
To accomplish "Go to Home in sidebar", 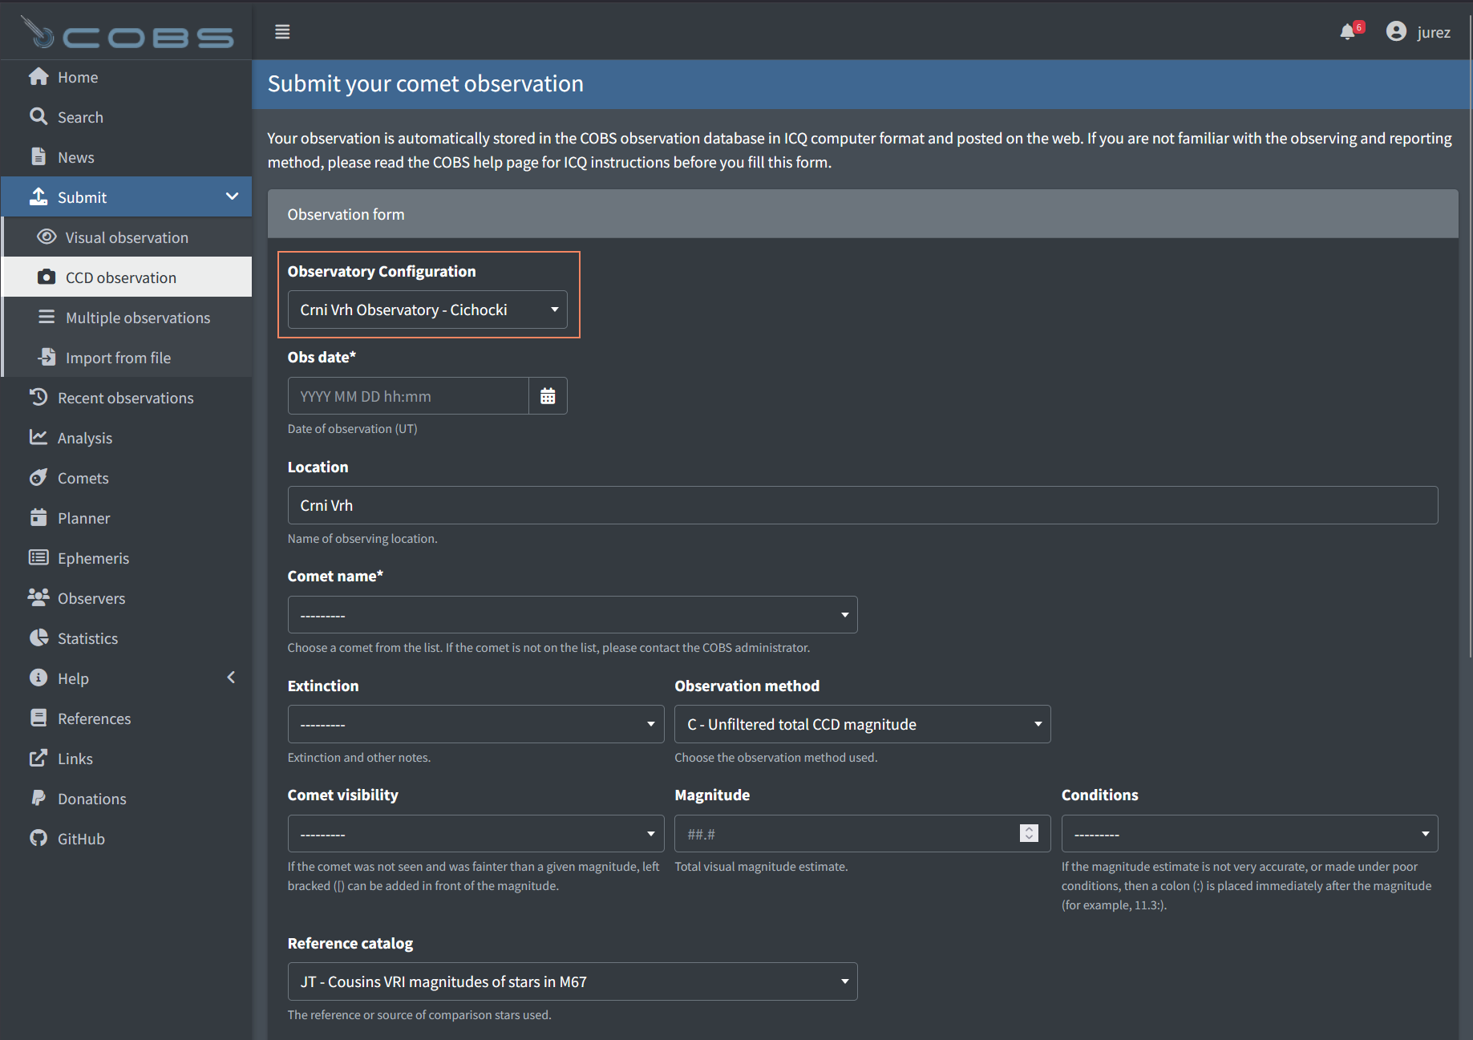I will pos(77,77).
